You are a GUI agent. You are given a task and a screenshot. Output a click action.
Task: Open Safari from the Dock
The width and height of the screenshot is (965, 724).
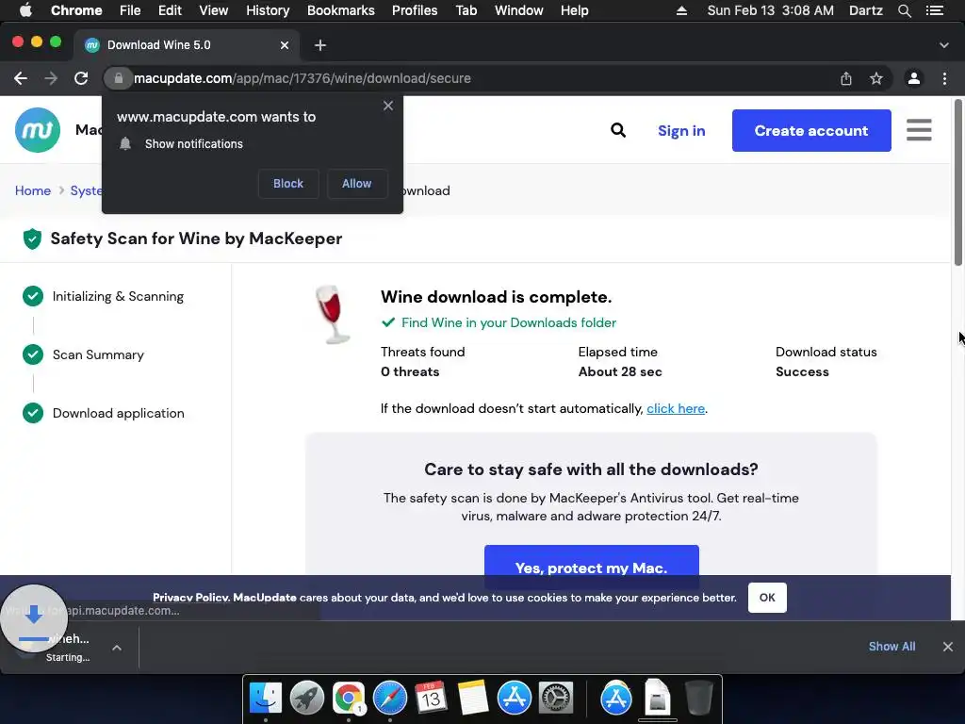tap(390, 699)
